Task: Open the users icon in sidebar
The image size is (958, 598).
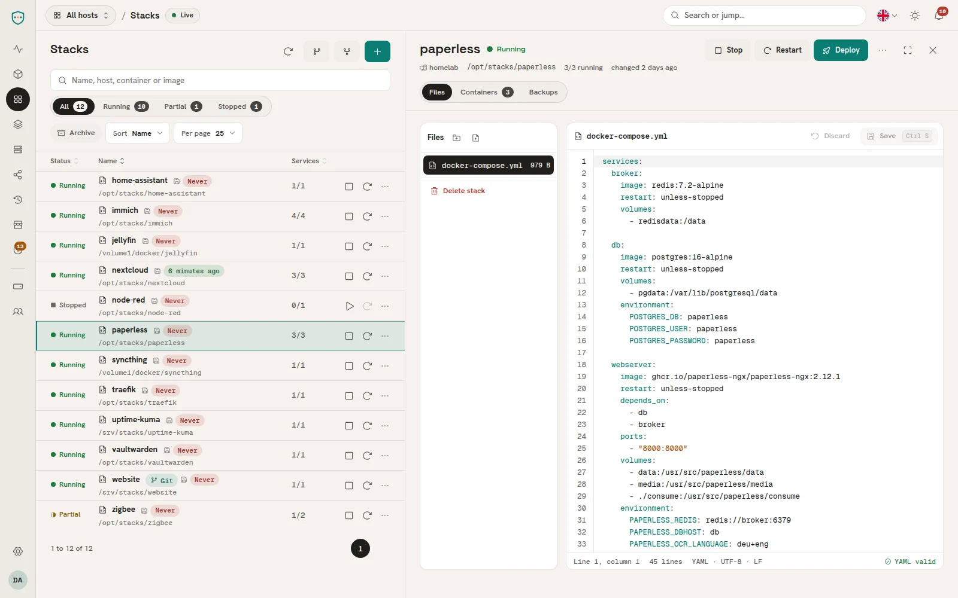Action: [x=18, y=312]
